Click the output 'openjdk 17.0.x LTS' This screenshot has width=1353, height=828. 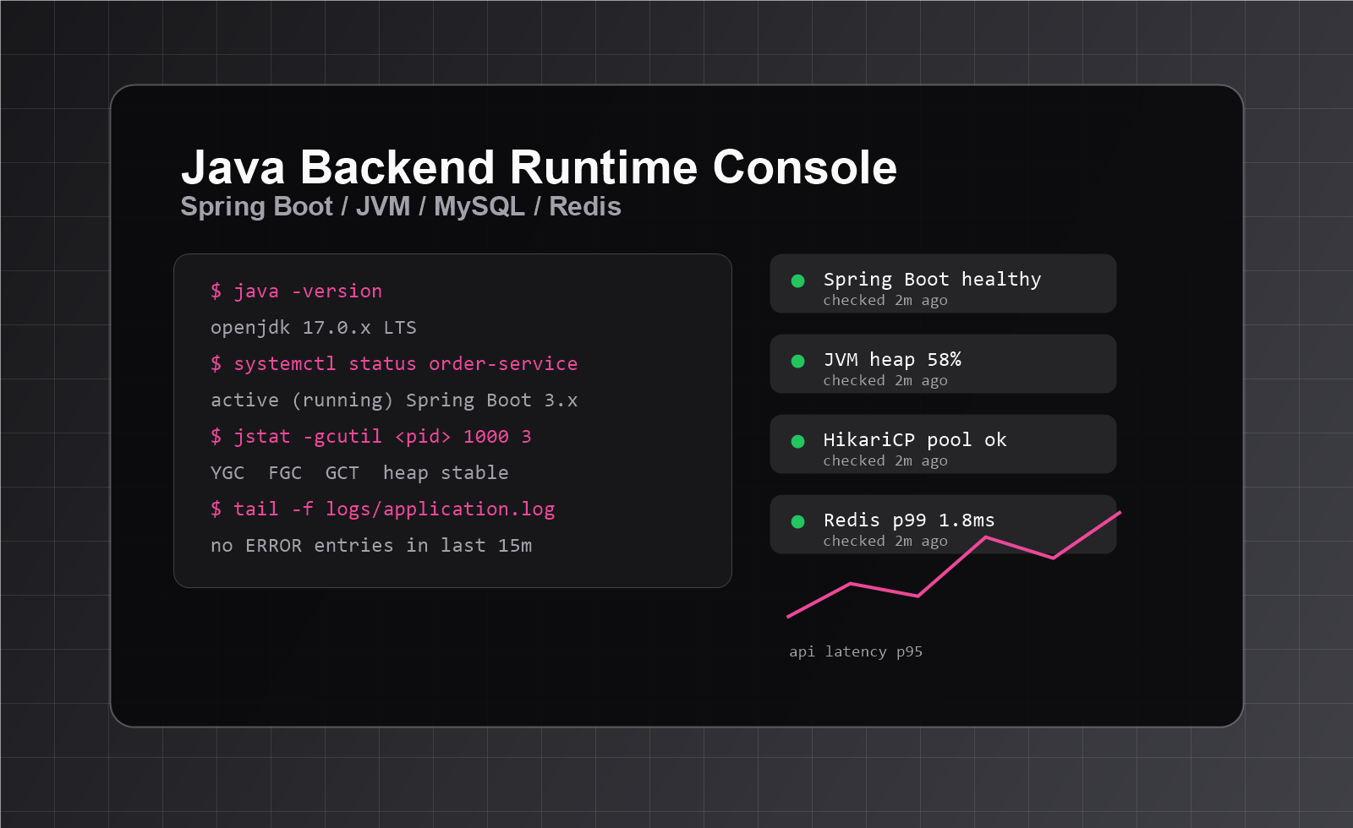point(314,328)
